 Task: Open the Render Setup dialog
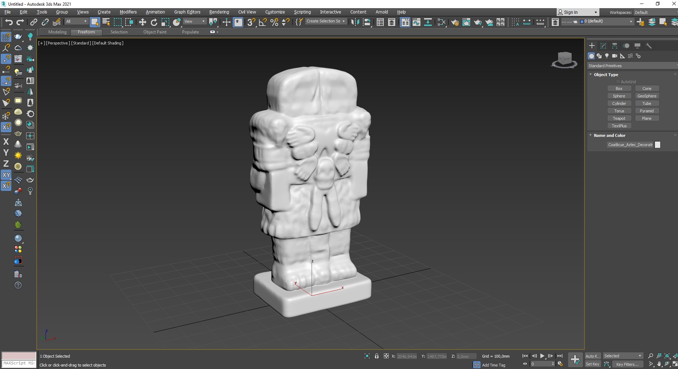455,22
